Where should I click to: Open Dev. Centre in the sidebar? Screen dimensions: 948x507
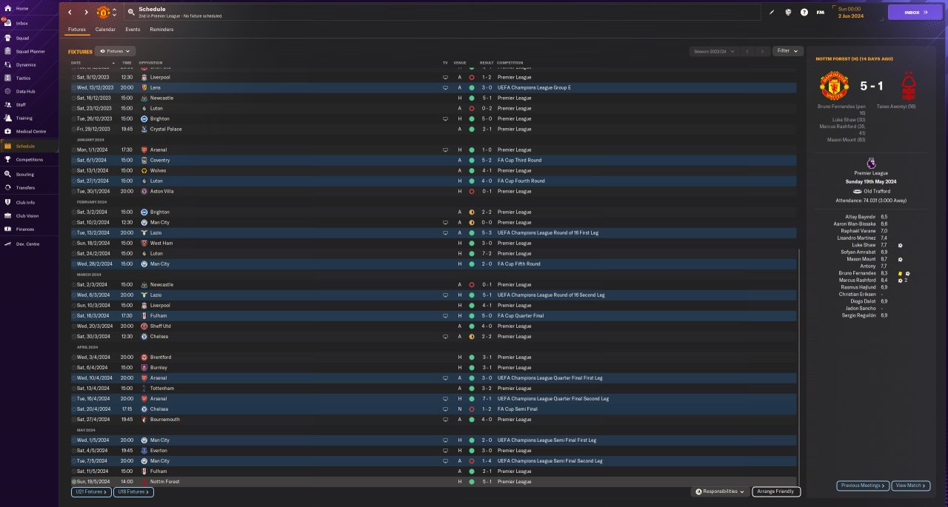[x=27, y=244]
